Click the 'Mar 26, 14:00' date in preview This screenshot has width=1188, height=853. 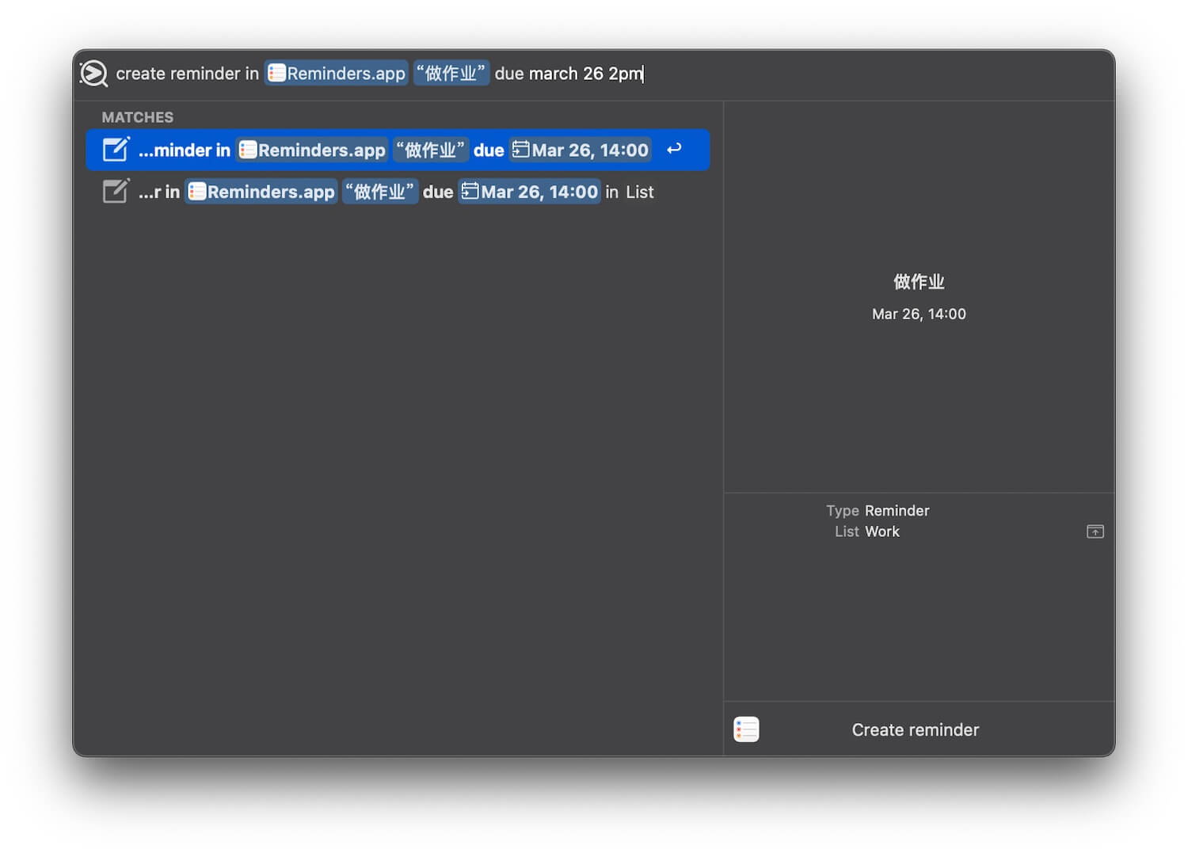(x=919, y=314)
